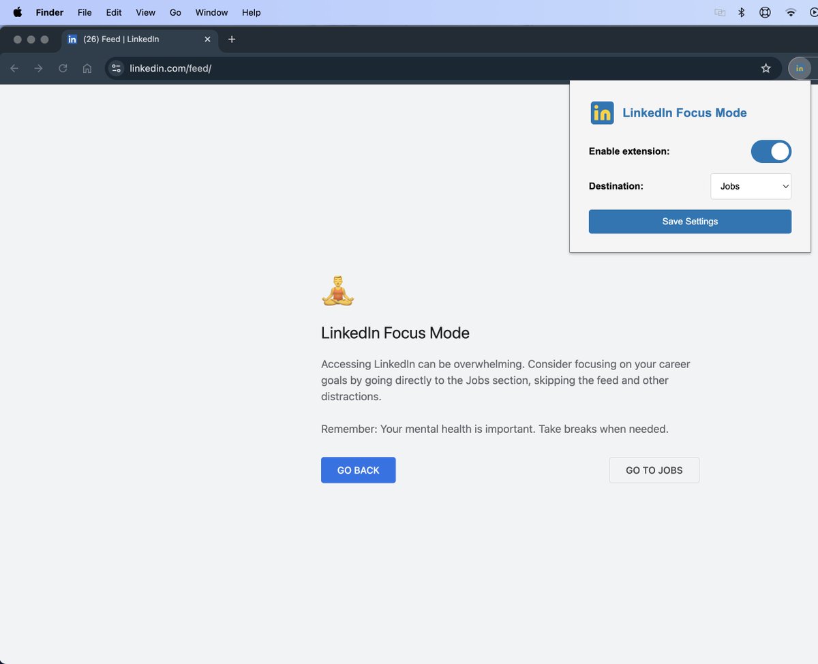Viewport: 818px width, 664px height.
Task: Click the Bluetooth icon in menu bar
Action: coord(742,12)
